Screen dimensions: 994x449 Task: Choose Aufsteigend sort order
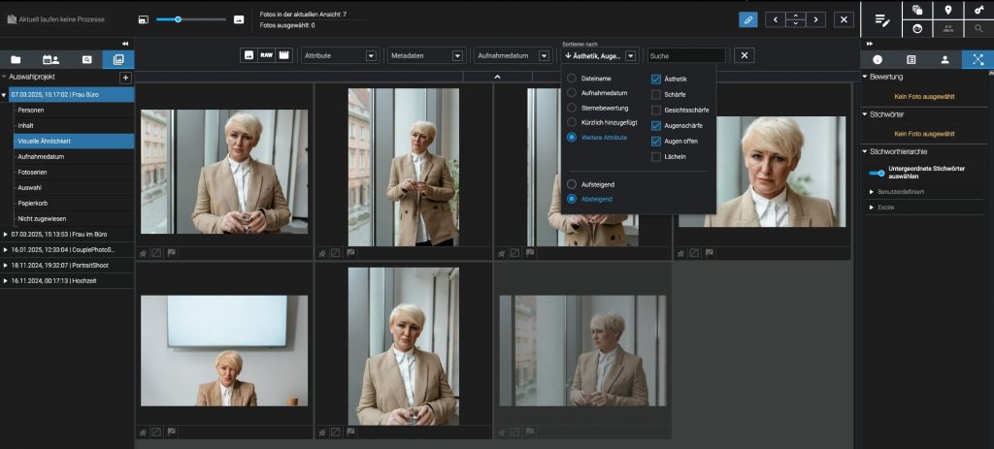[x=572, y=184]
